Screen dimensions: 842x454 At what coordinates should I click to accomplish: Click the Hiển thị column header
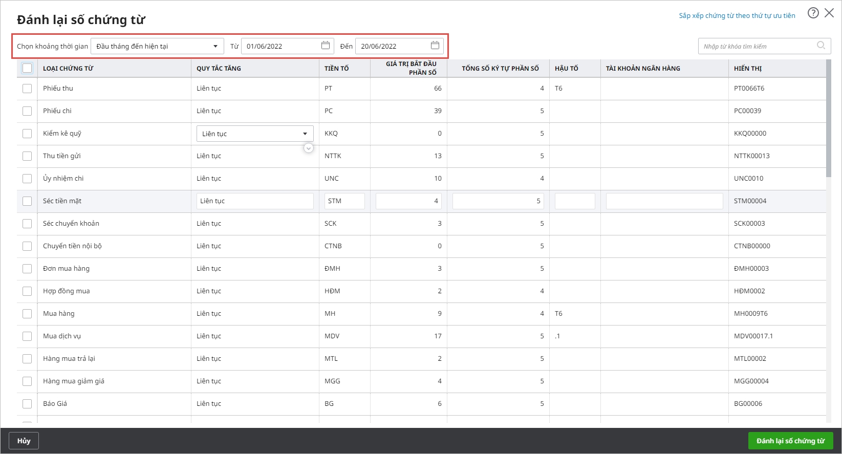pyautogui.click(x=748, y=68)
